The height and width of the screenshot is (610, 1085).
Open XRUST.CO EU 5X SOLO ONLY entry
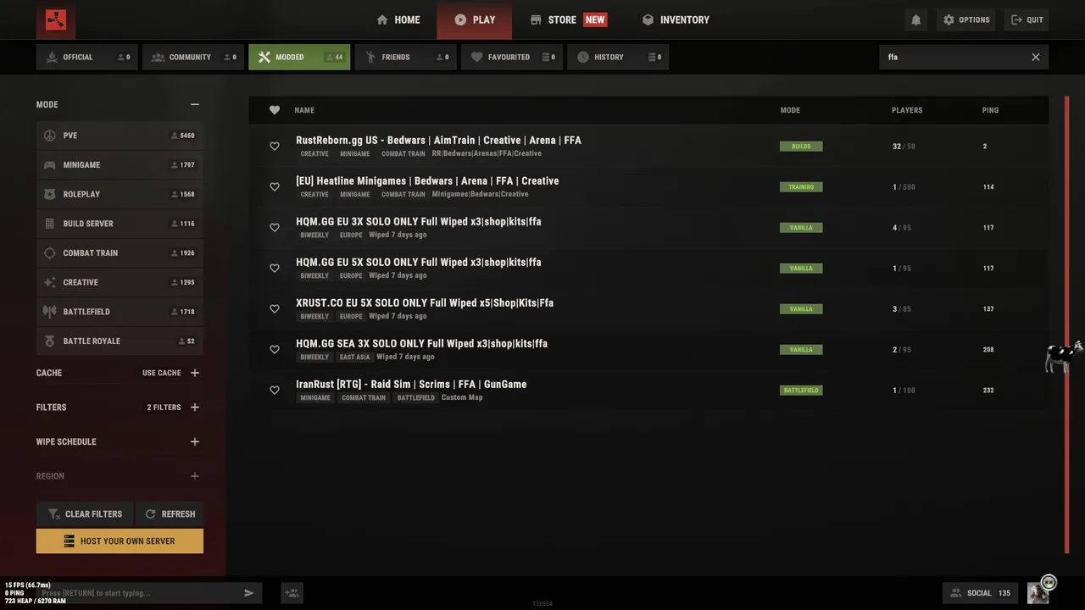pos(648,309)
